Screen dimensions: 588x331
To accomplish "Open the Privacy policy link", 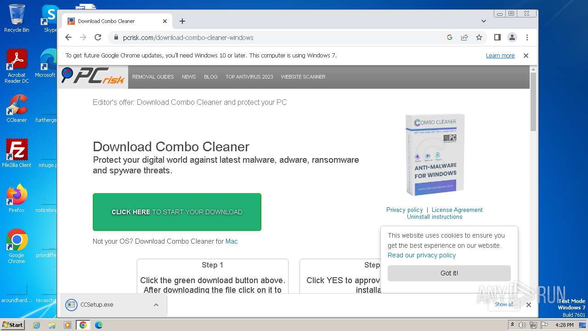I will [x=404, y=210].
